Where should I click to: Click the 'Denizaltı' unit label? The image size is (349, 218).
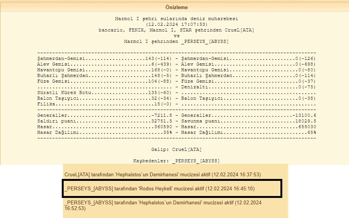(194, 87)
